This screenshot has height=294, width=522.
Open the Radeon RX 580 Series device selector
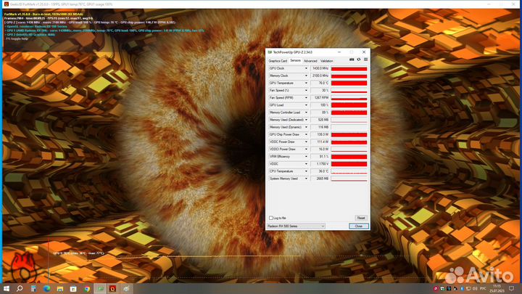pos(296,226)
